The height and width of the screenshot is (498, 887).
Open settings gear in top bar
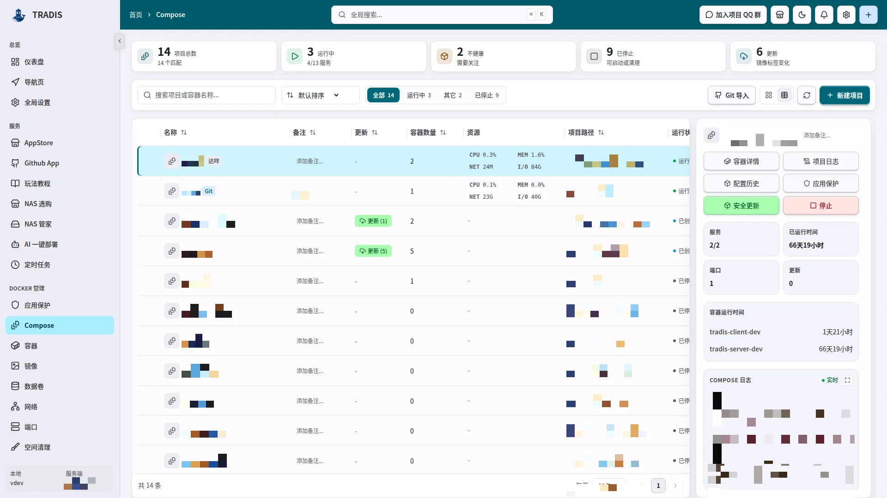tap(846, 15)
